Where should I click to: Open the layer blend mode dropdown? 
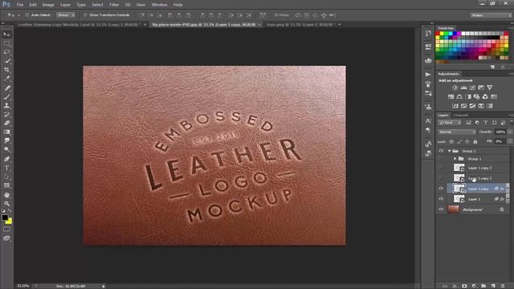click(457, 132)
